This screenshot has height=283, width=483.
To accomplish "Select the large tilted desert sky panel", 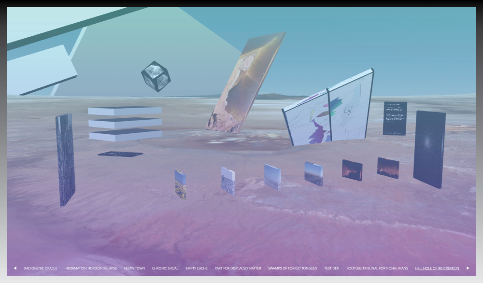I will 246,82.
